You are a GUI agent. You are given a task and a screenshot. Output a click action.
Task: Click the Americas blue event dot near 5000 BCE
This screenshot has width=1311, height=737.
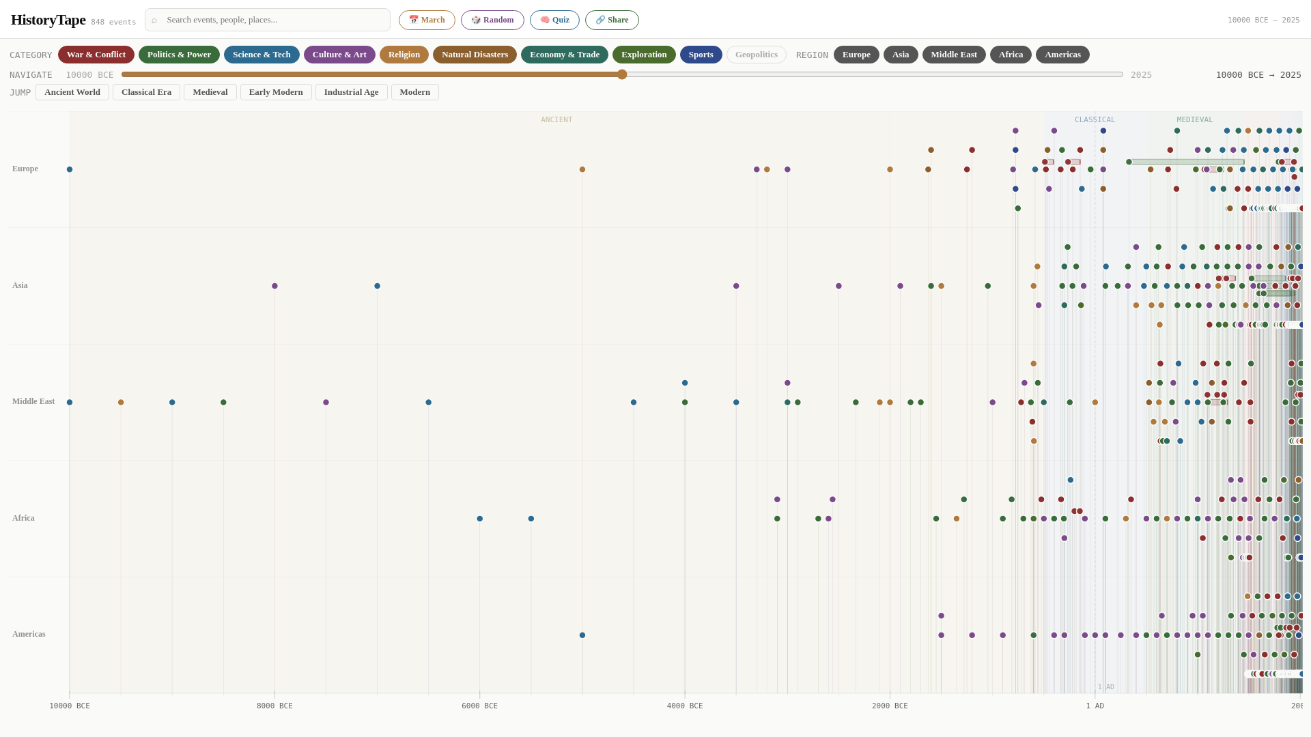pos(582,635)
